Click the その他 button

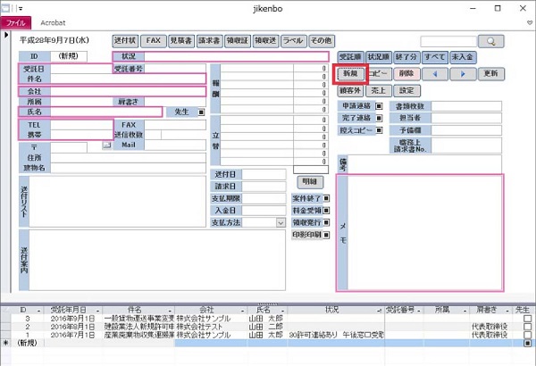point(322,41)
